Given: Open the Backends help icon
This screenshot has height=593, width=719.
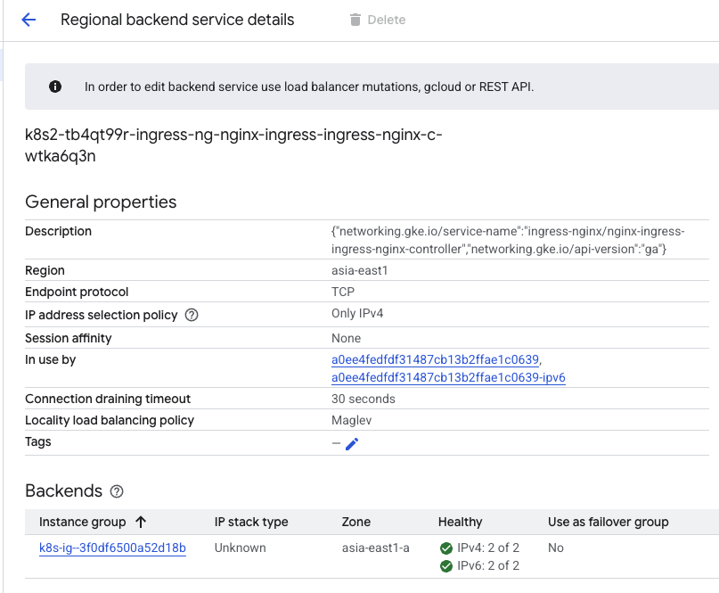Looking at the screenshot, I should (117, 491).
